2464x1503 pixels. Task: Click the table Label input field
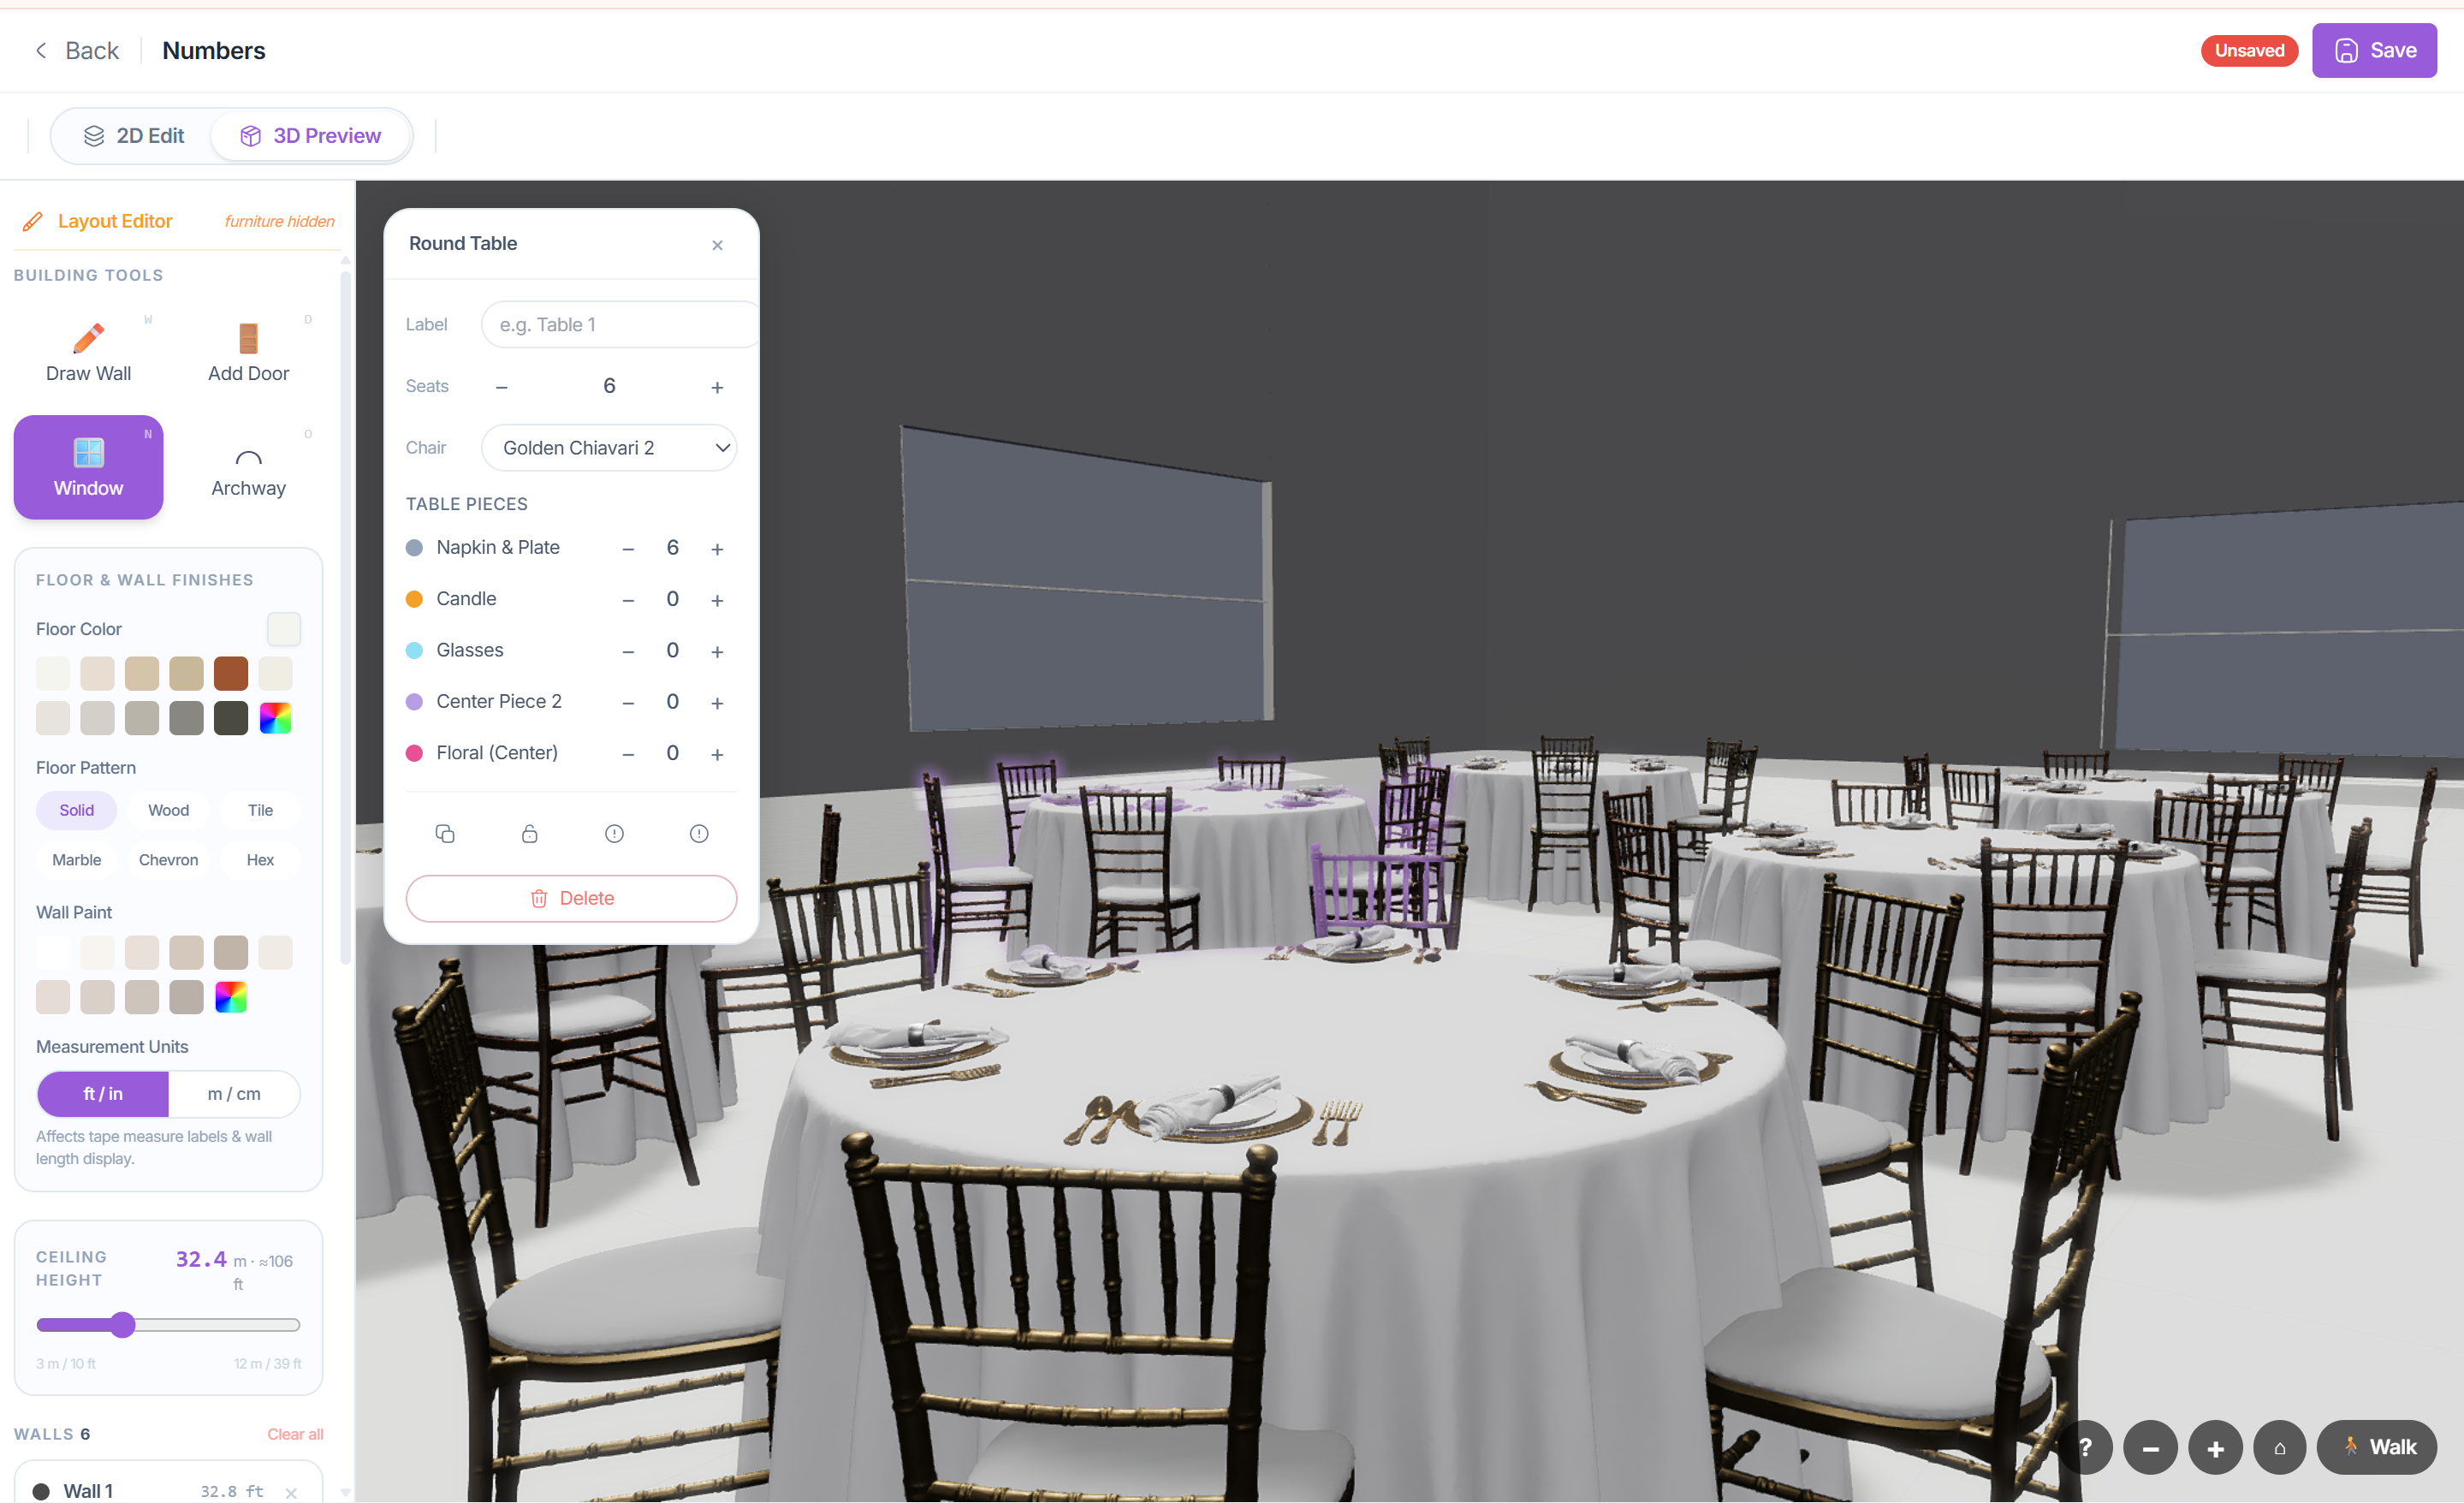point(618,324)
